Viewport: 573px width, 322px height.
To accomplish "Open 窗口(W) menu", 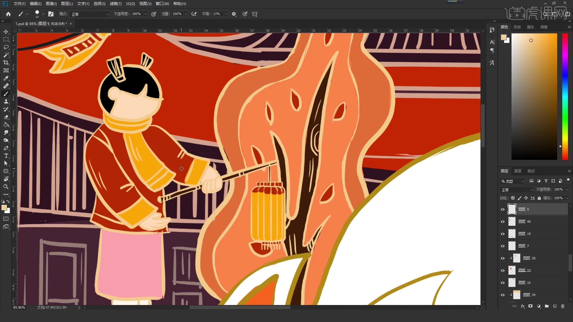I will (x=162, y=4).
